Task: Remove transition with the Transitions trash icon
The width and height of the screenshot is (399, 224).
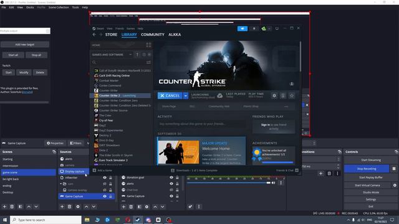Action: tap(329, 174)
